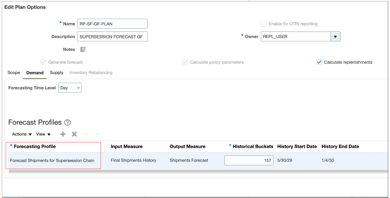
Task: Open Forecast Profiles help via question mark icon
Action: [67, 123]
